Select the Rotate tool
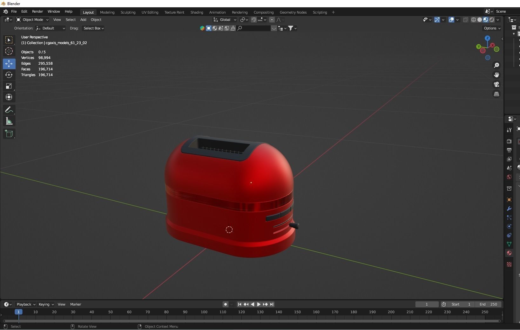Viewport: 520px width, 330px height. pos(9,75)
